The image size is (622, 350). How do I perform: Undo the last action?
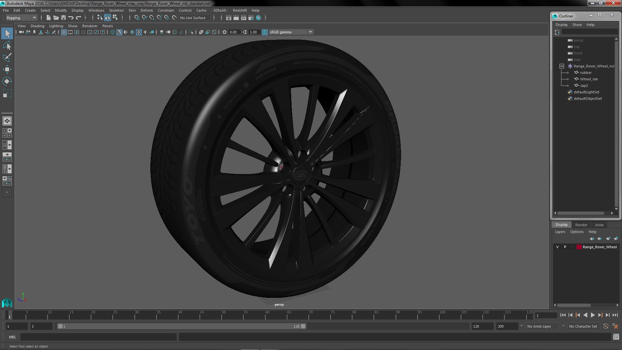point(71,18)
